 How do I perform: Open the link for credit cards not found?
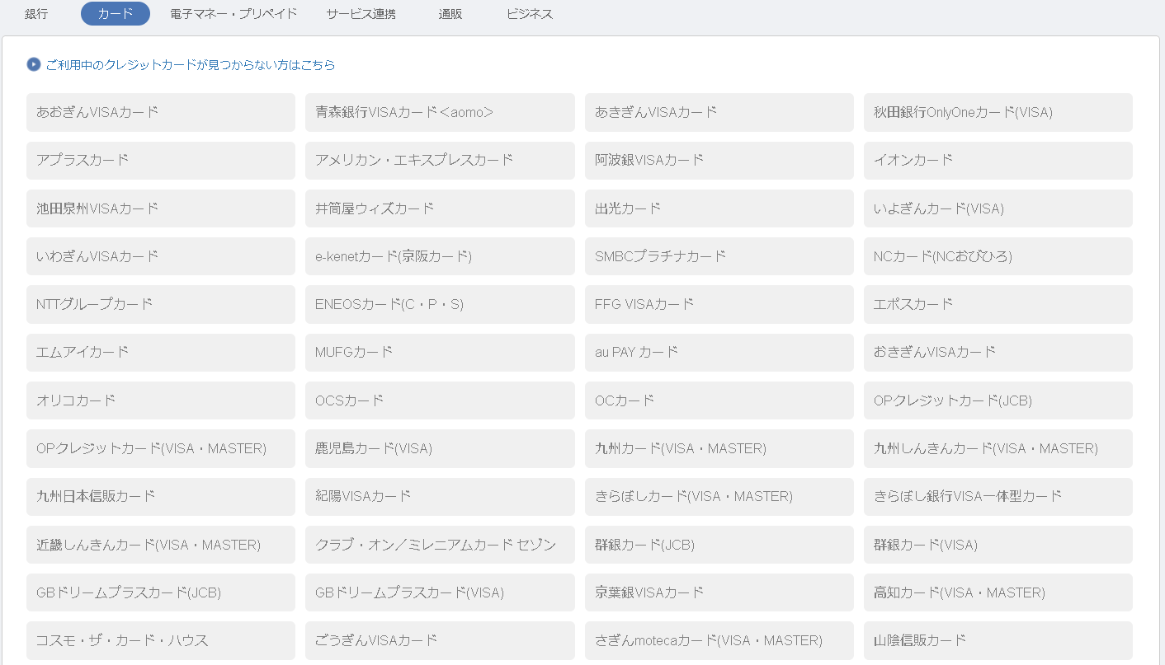(191, 65)
